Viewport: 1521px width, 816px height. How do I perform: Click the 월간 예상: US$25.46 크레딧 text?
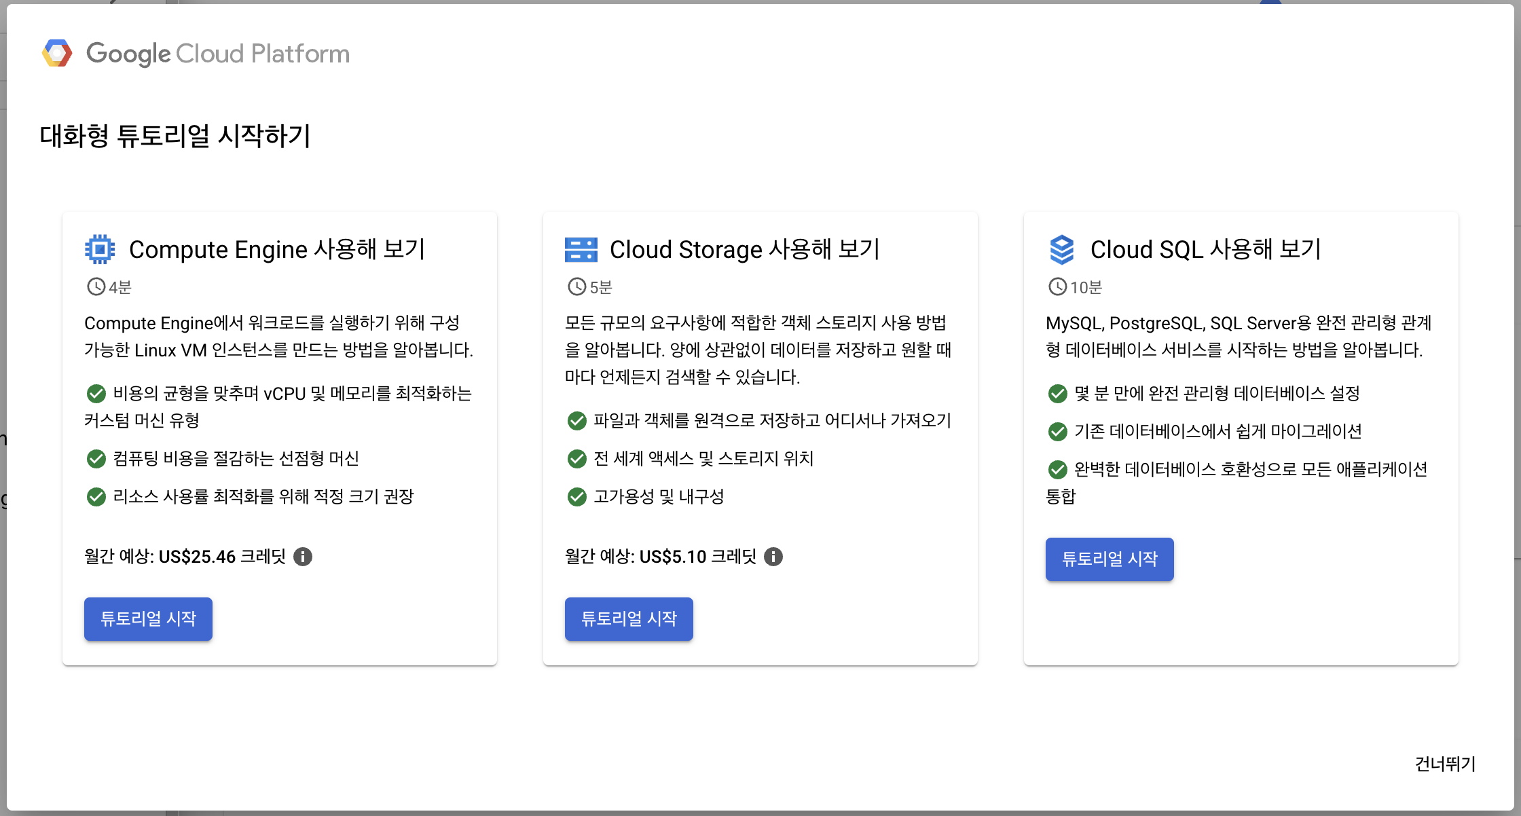click(x=185, y=557)
